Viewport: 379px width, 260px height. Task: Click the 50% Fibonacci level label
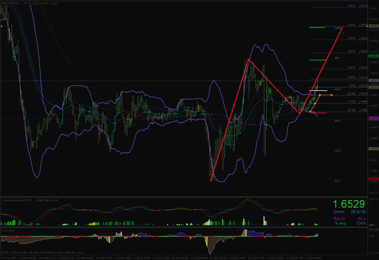coord(352,85)
